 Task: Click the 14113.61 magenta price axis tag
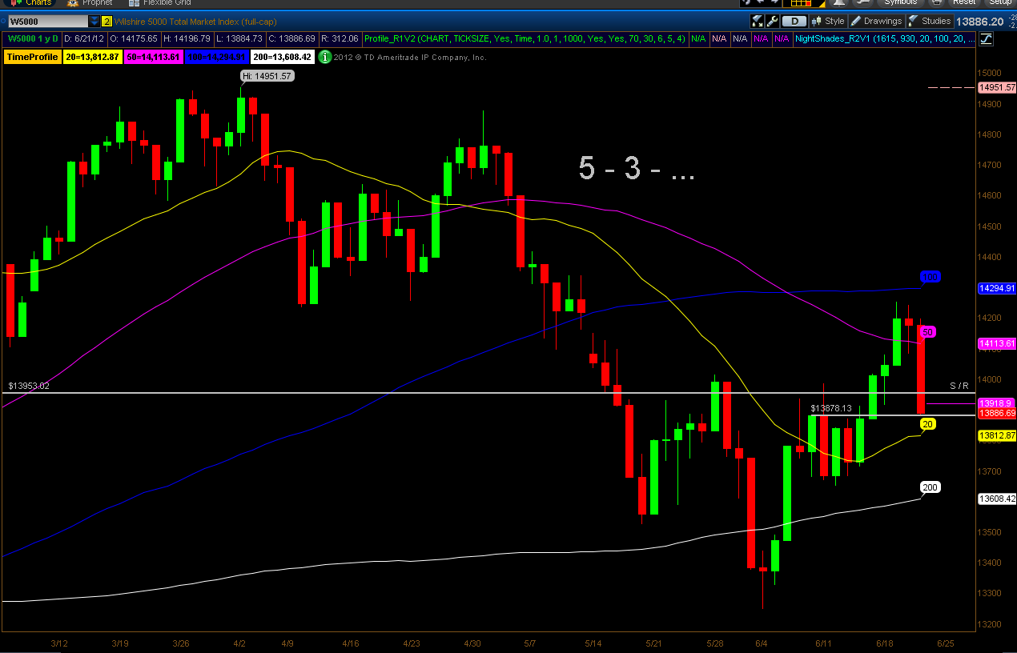(997, 343)
